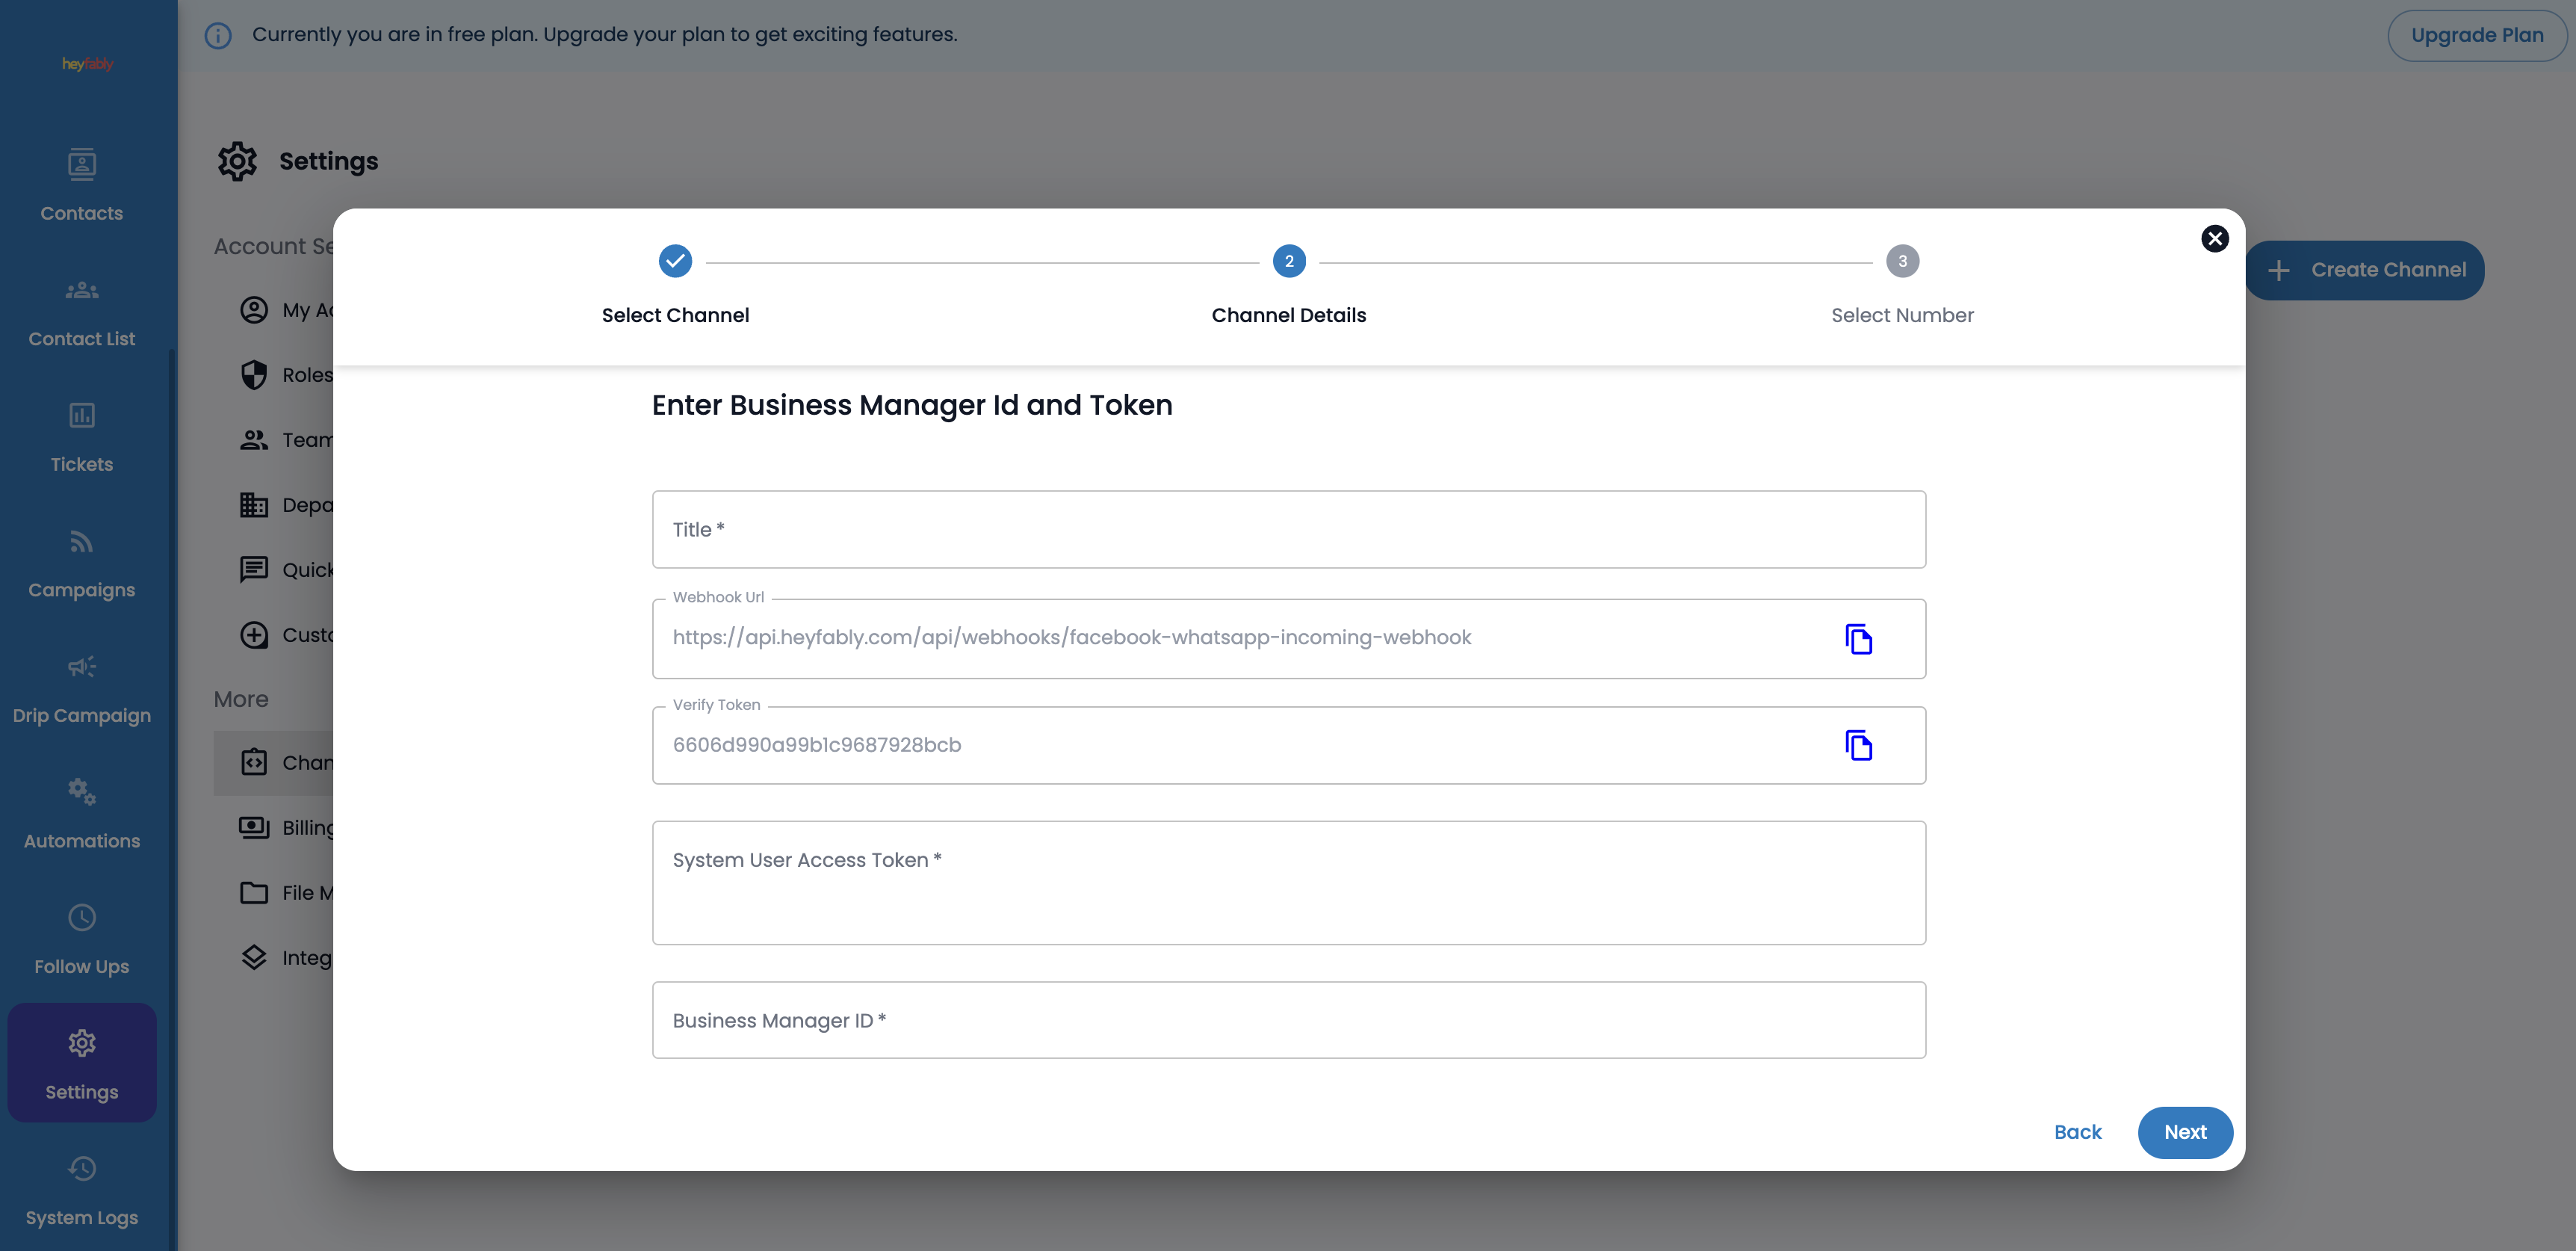The image size is (2576, 1251).
Task: Click the Upgrade Plan button
Action: [2476, 35]
